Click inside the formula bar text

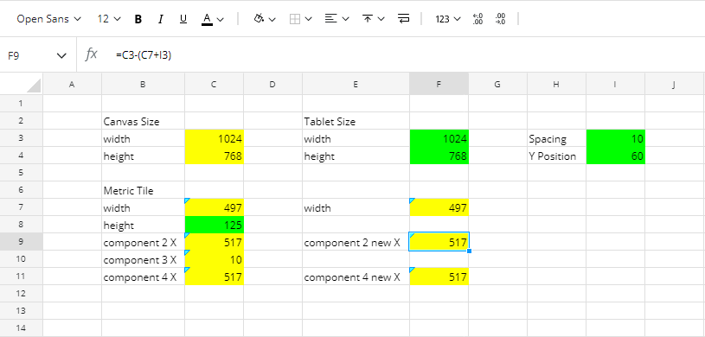click(144, 55)
